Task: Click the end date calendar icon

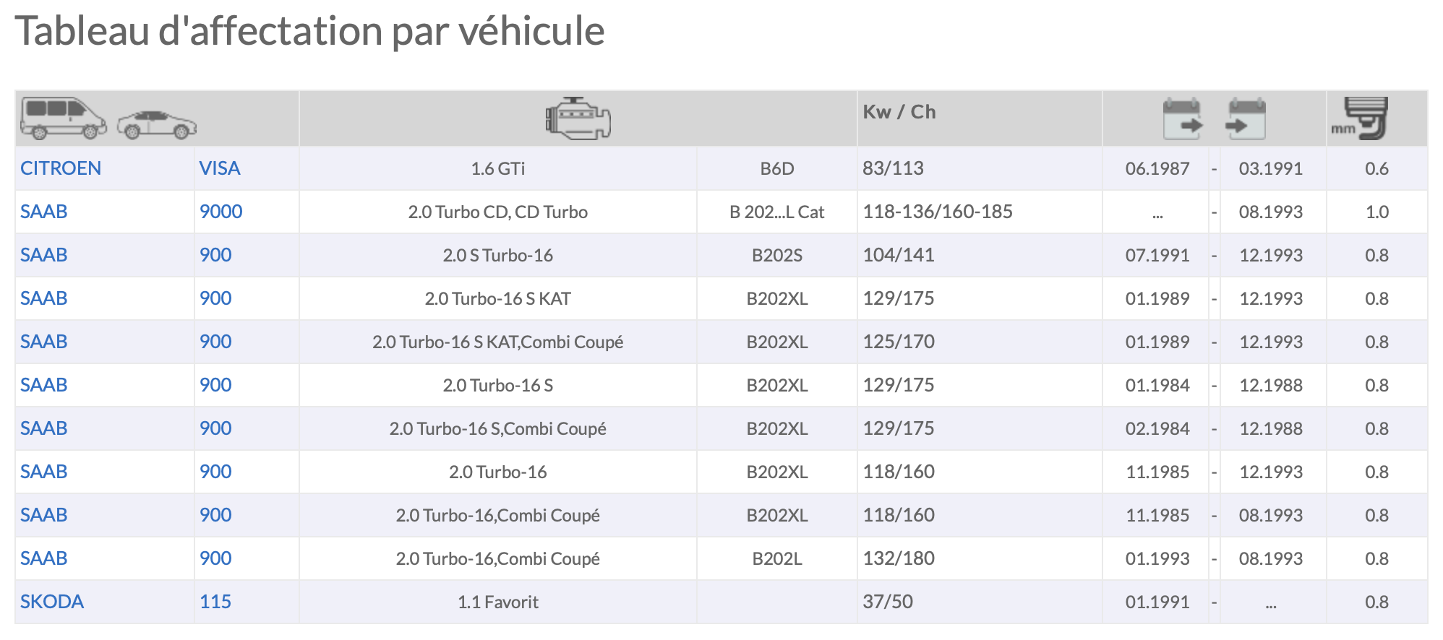Action: (1246, 119)
